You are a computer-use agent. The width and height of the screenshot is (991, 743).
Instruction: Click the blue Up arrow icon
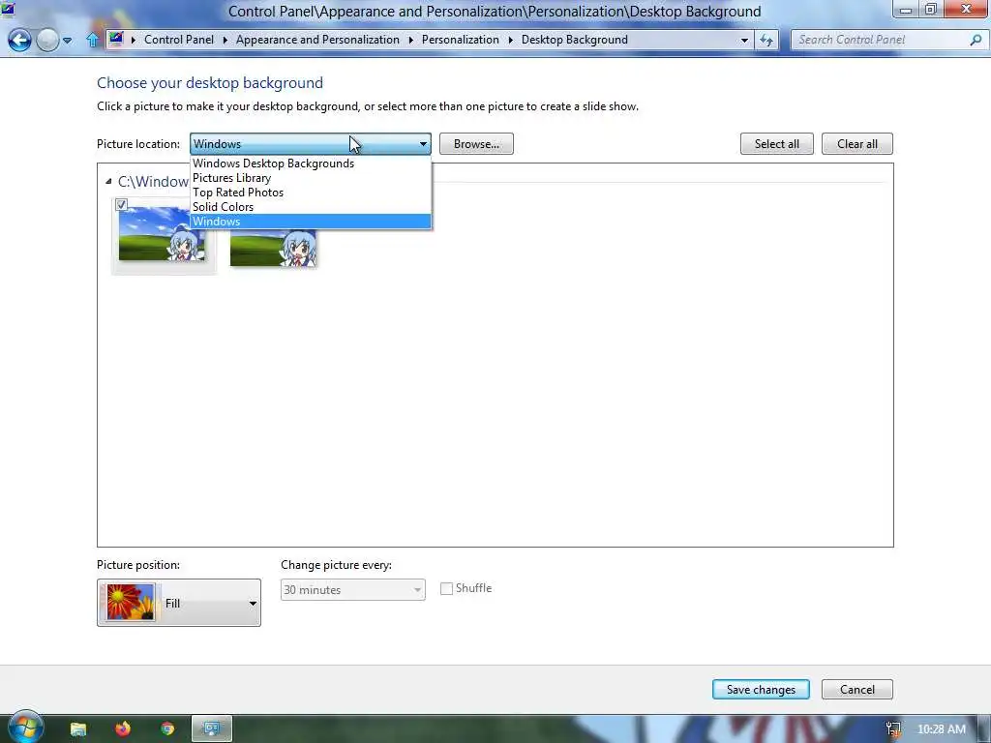tap(92, 41)
